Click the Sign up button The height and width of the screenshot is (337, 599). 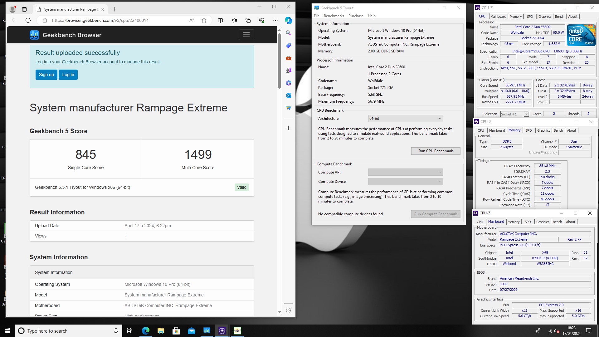[46, 75]
